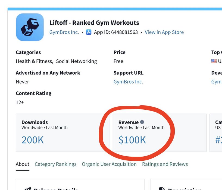Viewport: 222px width, 190px height.
Task: Switch to the About tab
Action: coord(23,164)
